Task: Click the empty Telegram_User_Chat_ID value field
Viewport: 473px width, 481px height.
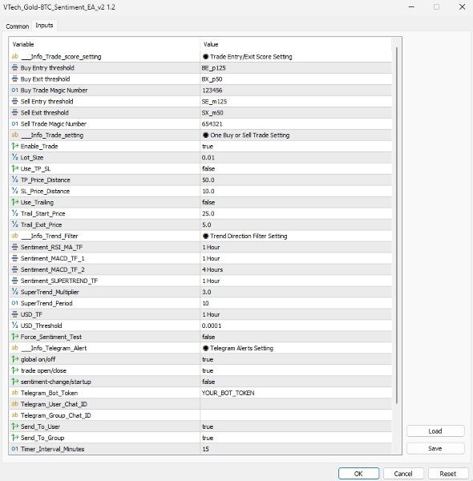Action: [x=296, y=404]
